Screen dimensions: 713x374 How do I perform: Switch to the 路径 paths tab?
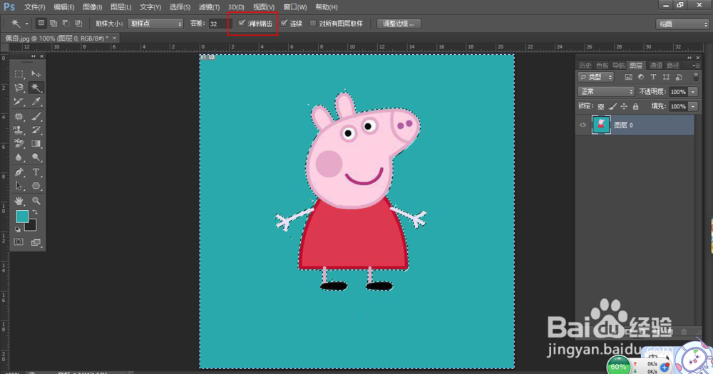coord(673,66)
